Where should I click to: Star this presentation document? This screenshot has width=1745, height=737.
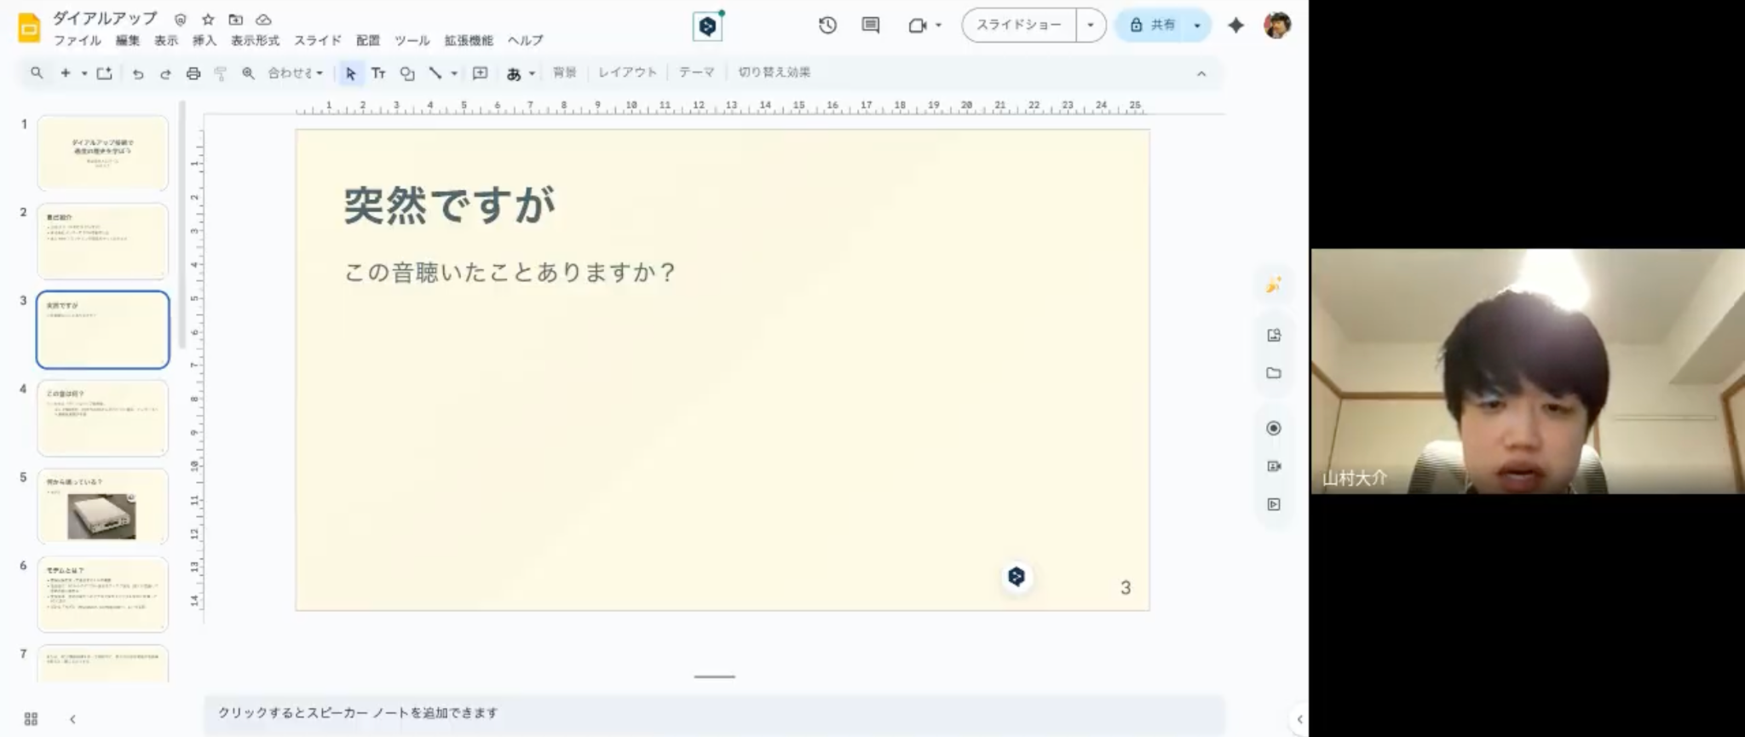point(208,19)
